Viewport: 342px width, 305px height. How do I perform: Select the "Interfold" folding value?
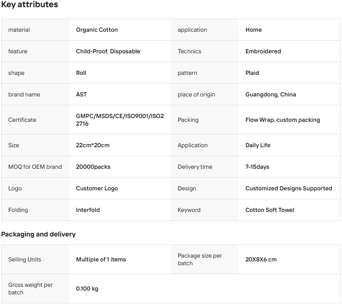(88, 210)
